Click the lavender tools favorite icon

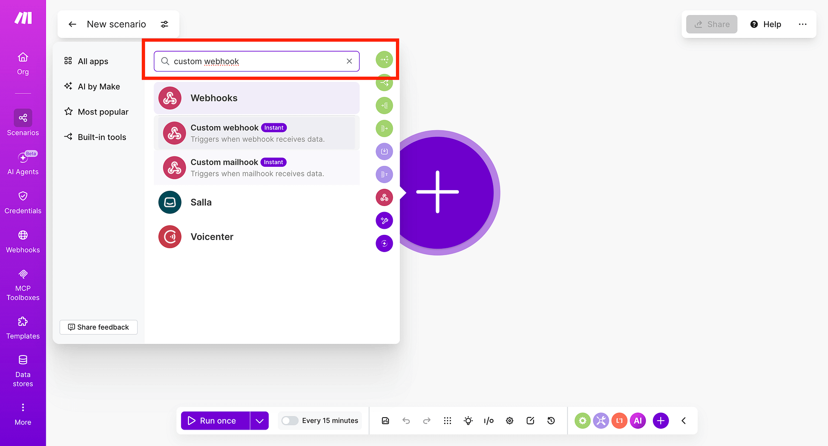coord(601,421)
